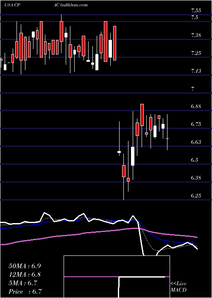Click the Price : 6.7 readout
The image size is (212, 298).
point(25,292)
